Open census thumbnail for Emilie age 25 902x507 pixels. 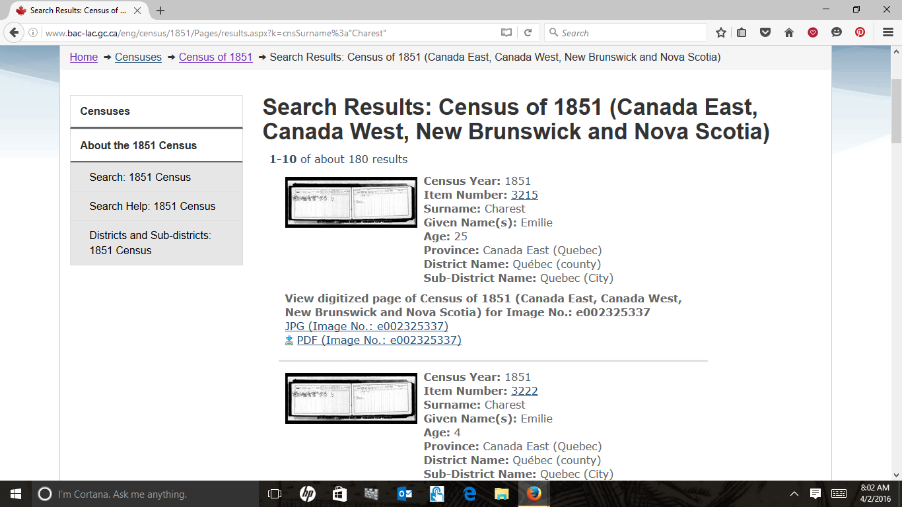point(351,202)
